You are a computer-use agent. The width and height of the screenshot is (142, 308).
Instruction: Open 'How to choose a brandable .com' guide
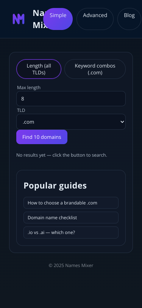coord(71,203)
